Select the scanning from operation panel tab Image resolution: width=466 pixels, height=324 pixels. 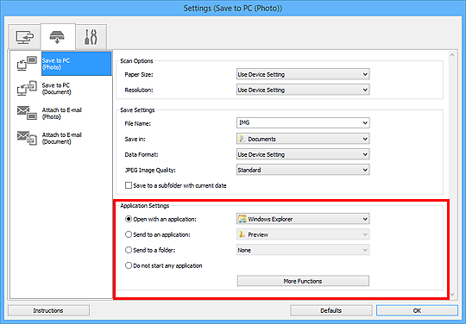tap(58, 37)
